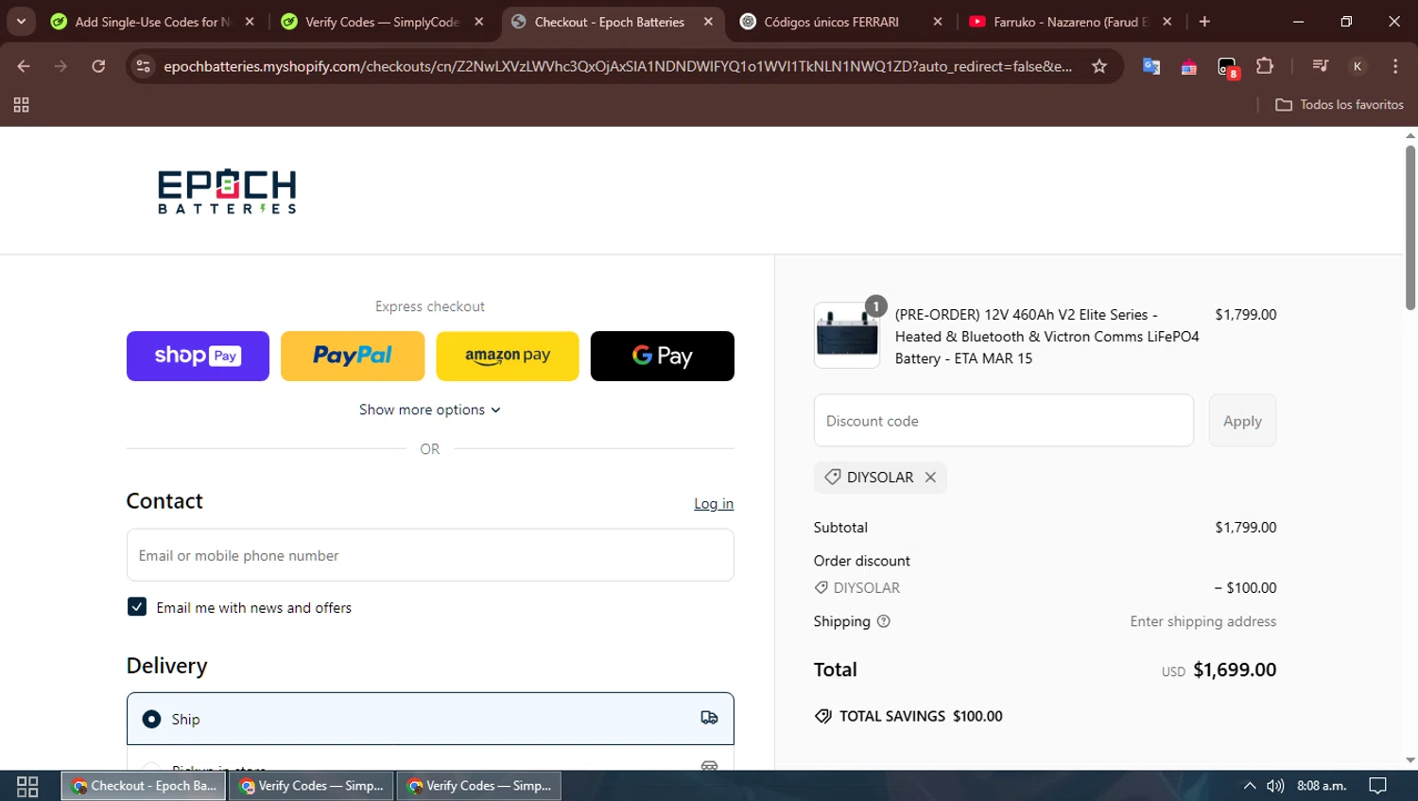Image resolution: width=1418 pixels, height=801 pixels.
Task: Switch to Add Single-Use Codes tab
Action: (151, 22)
